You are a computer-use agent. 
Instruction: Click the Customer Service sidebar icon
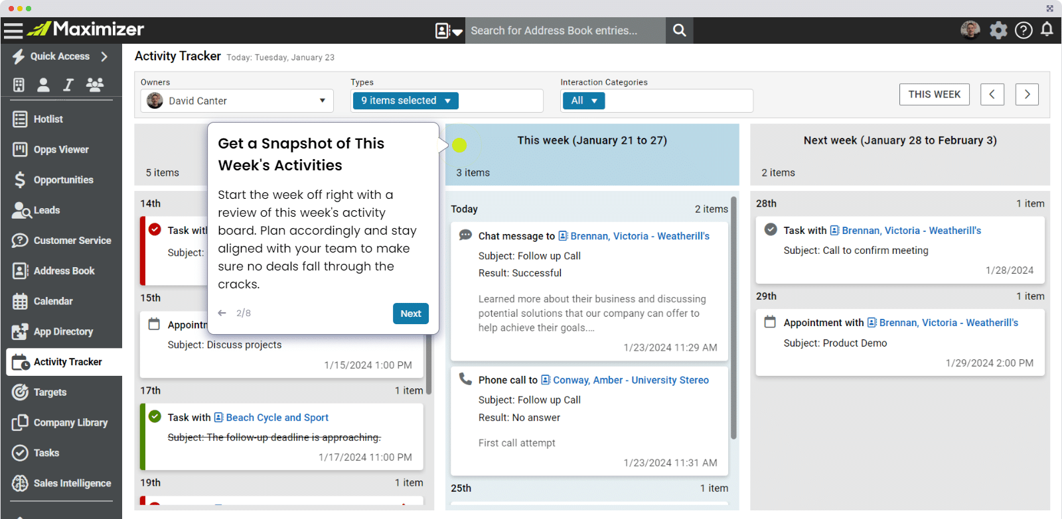tap(20, 241)
